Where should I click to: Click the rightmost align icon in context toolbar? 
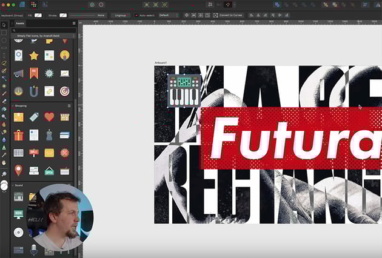point(287,15)
